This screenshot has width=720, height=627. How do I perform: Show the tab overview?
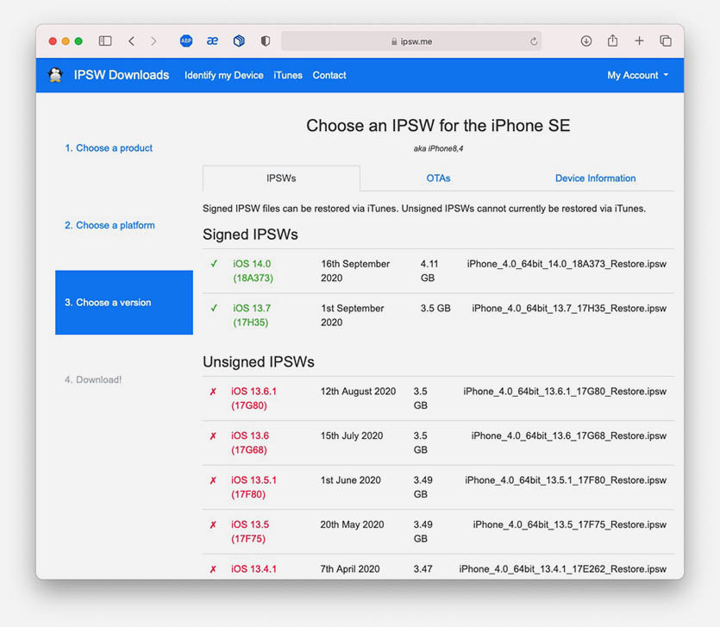pos(666,41)
